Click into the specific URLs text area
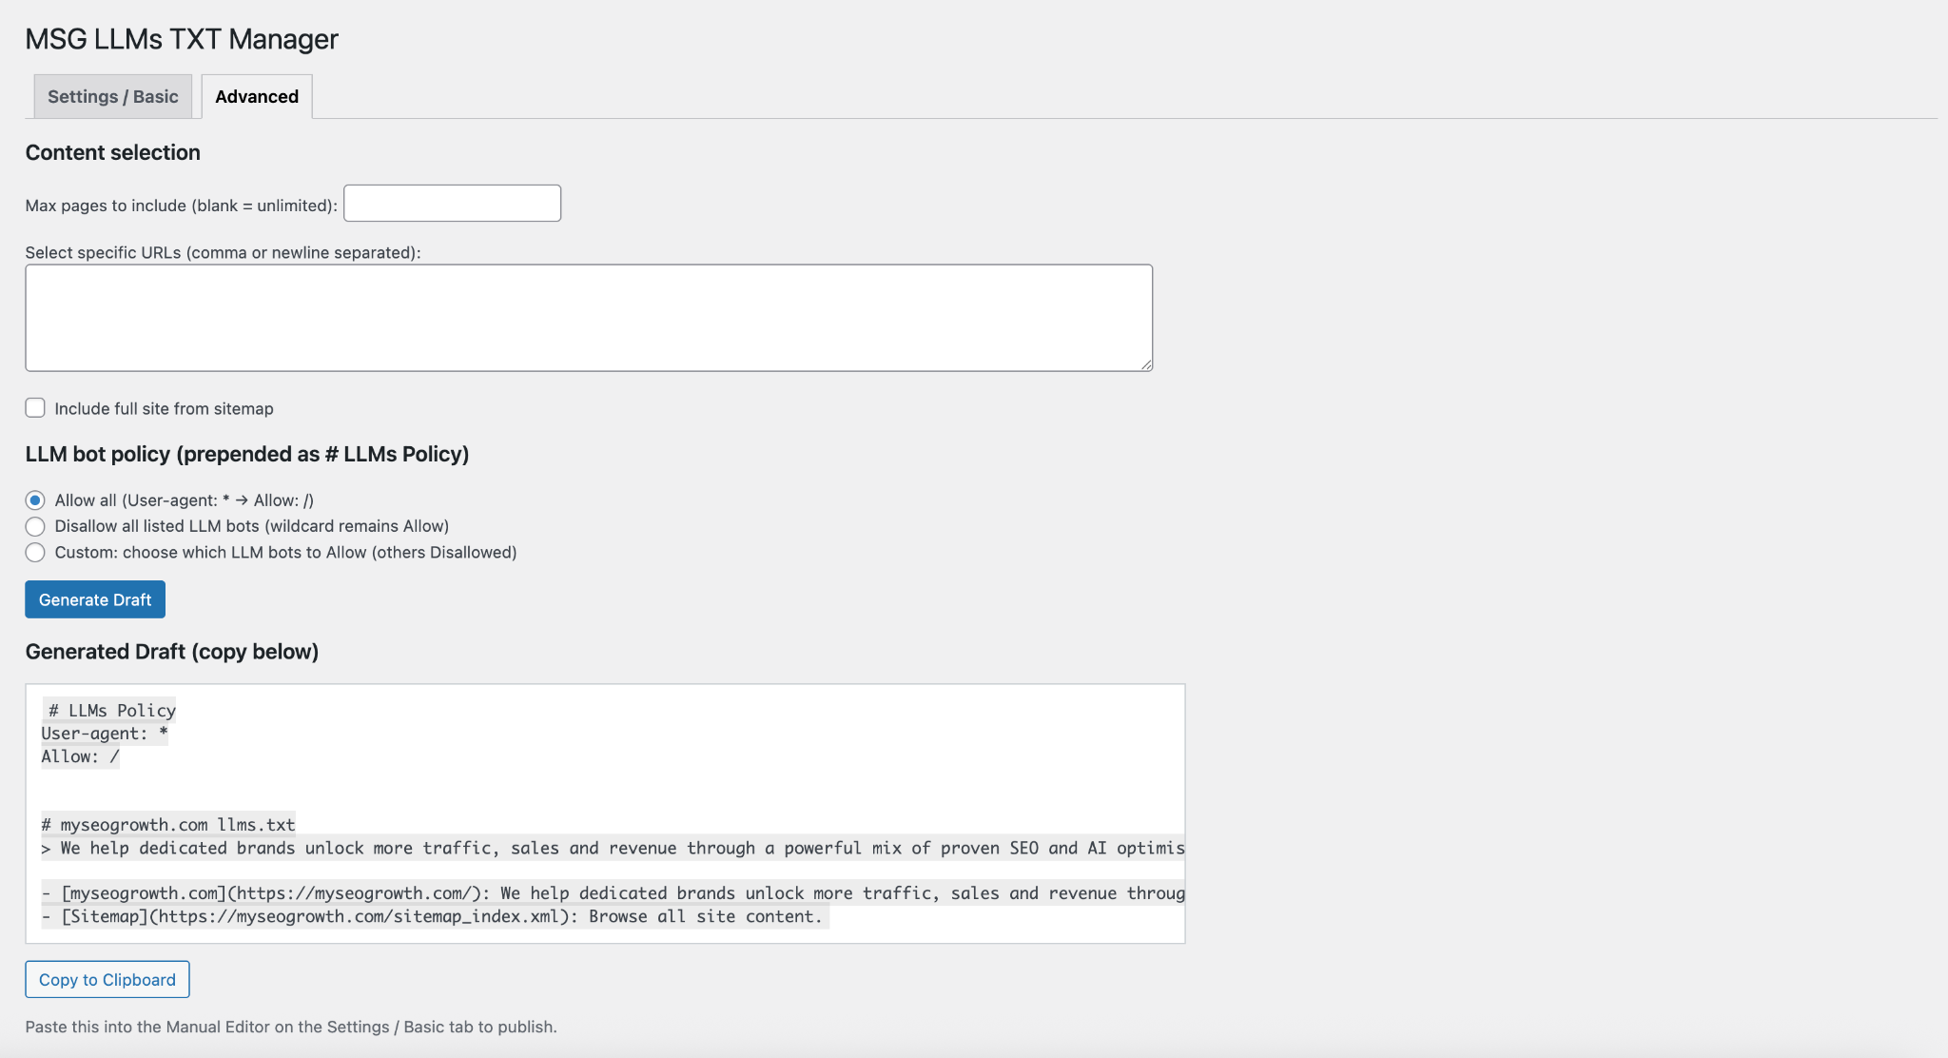 tap(588, 318)
